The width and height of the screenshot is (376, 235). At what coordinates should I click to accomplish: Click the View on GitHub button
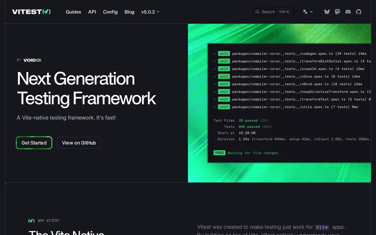(x=79, y=143)
